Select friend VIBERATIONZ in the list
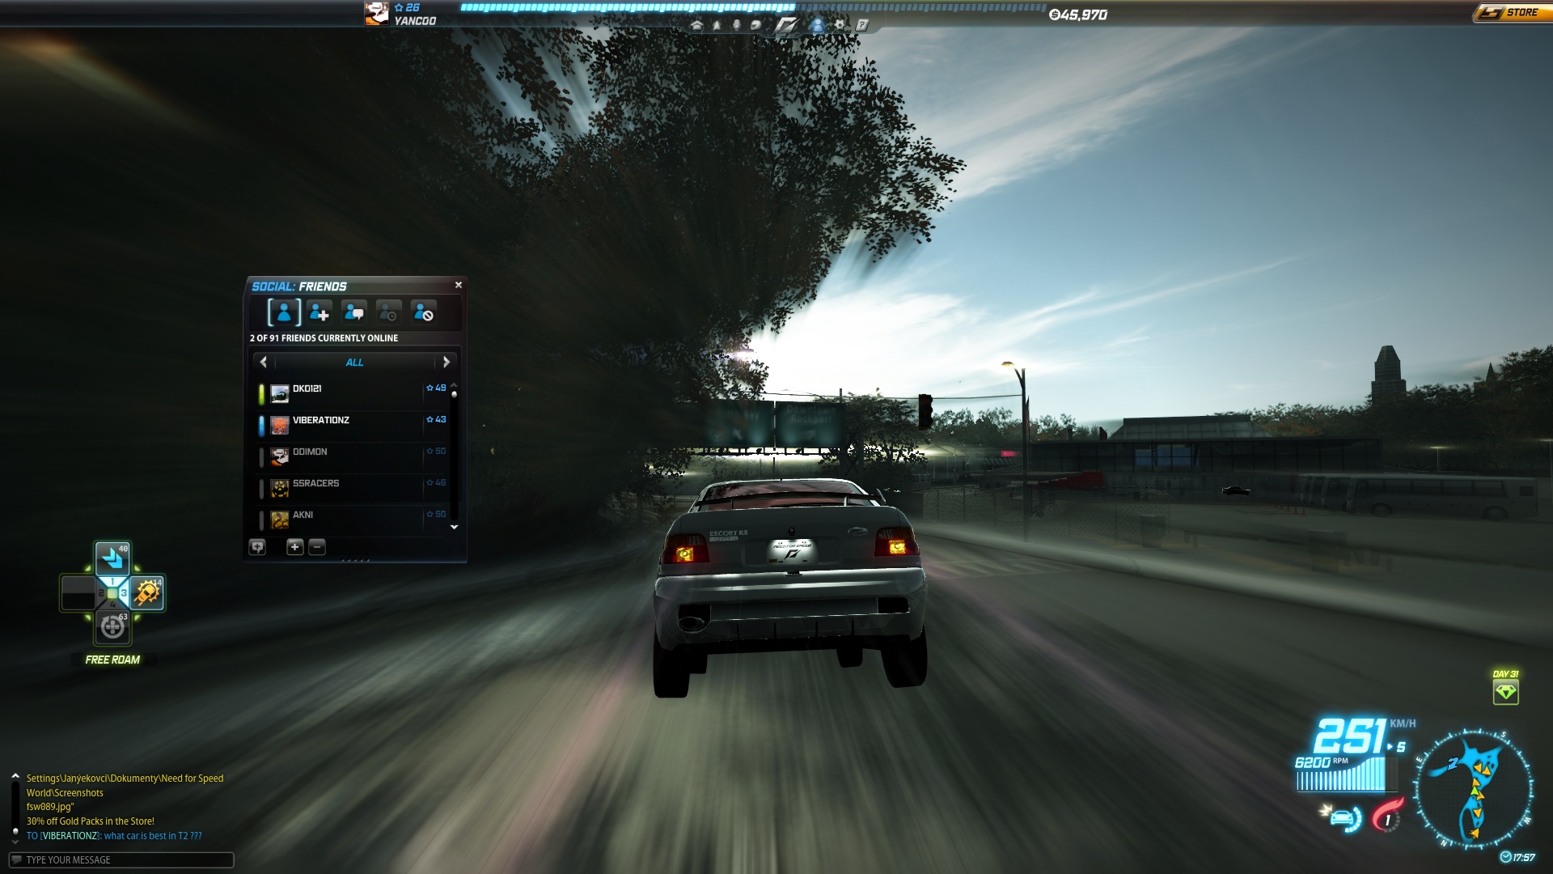The image size is (1553, 874). coord(353,426)
